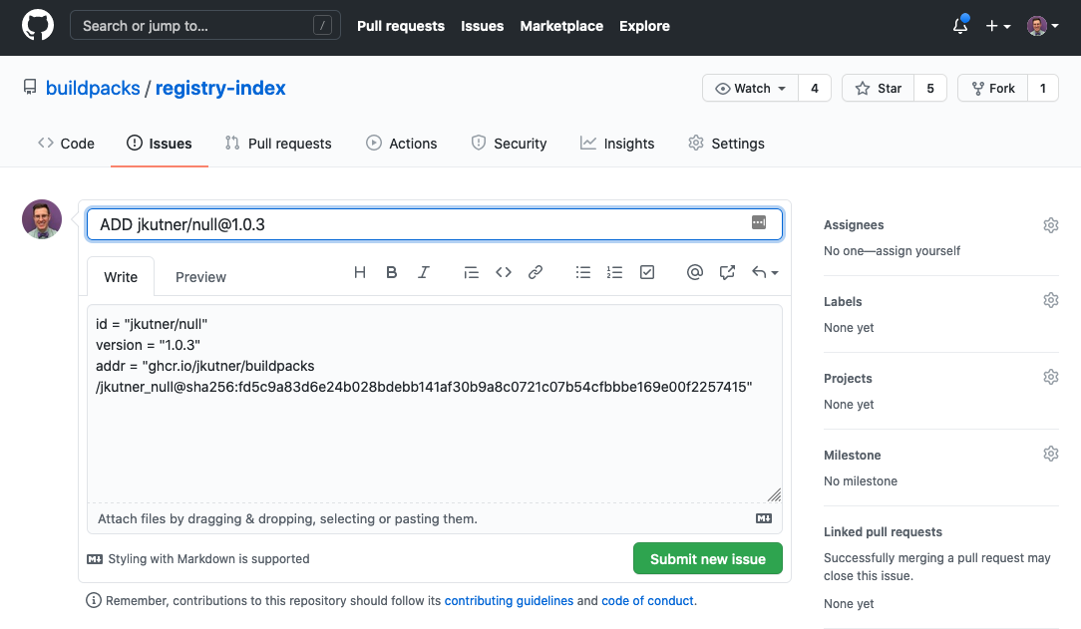Open the GitHub home logo
This screenshot has width=1081, height=629.
pos(37,26)
